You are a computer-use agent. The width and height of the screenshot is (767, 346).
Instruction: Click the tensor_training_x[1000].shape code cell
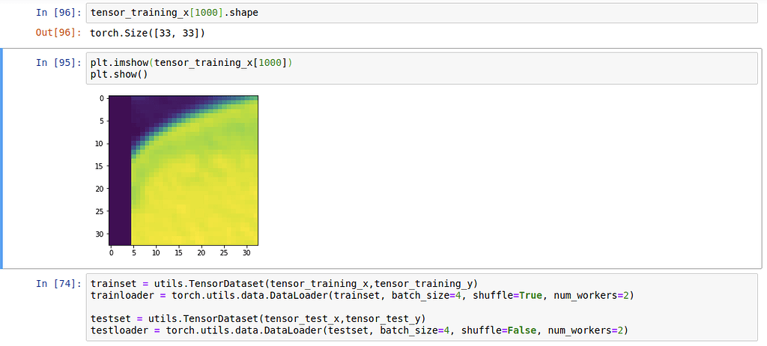(419, 13)
